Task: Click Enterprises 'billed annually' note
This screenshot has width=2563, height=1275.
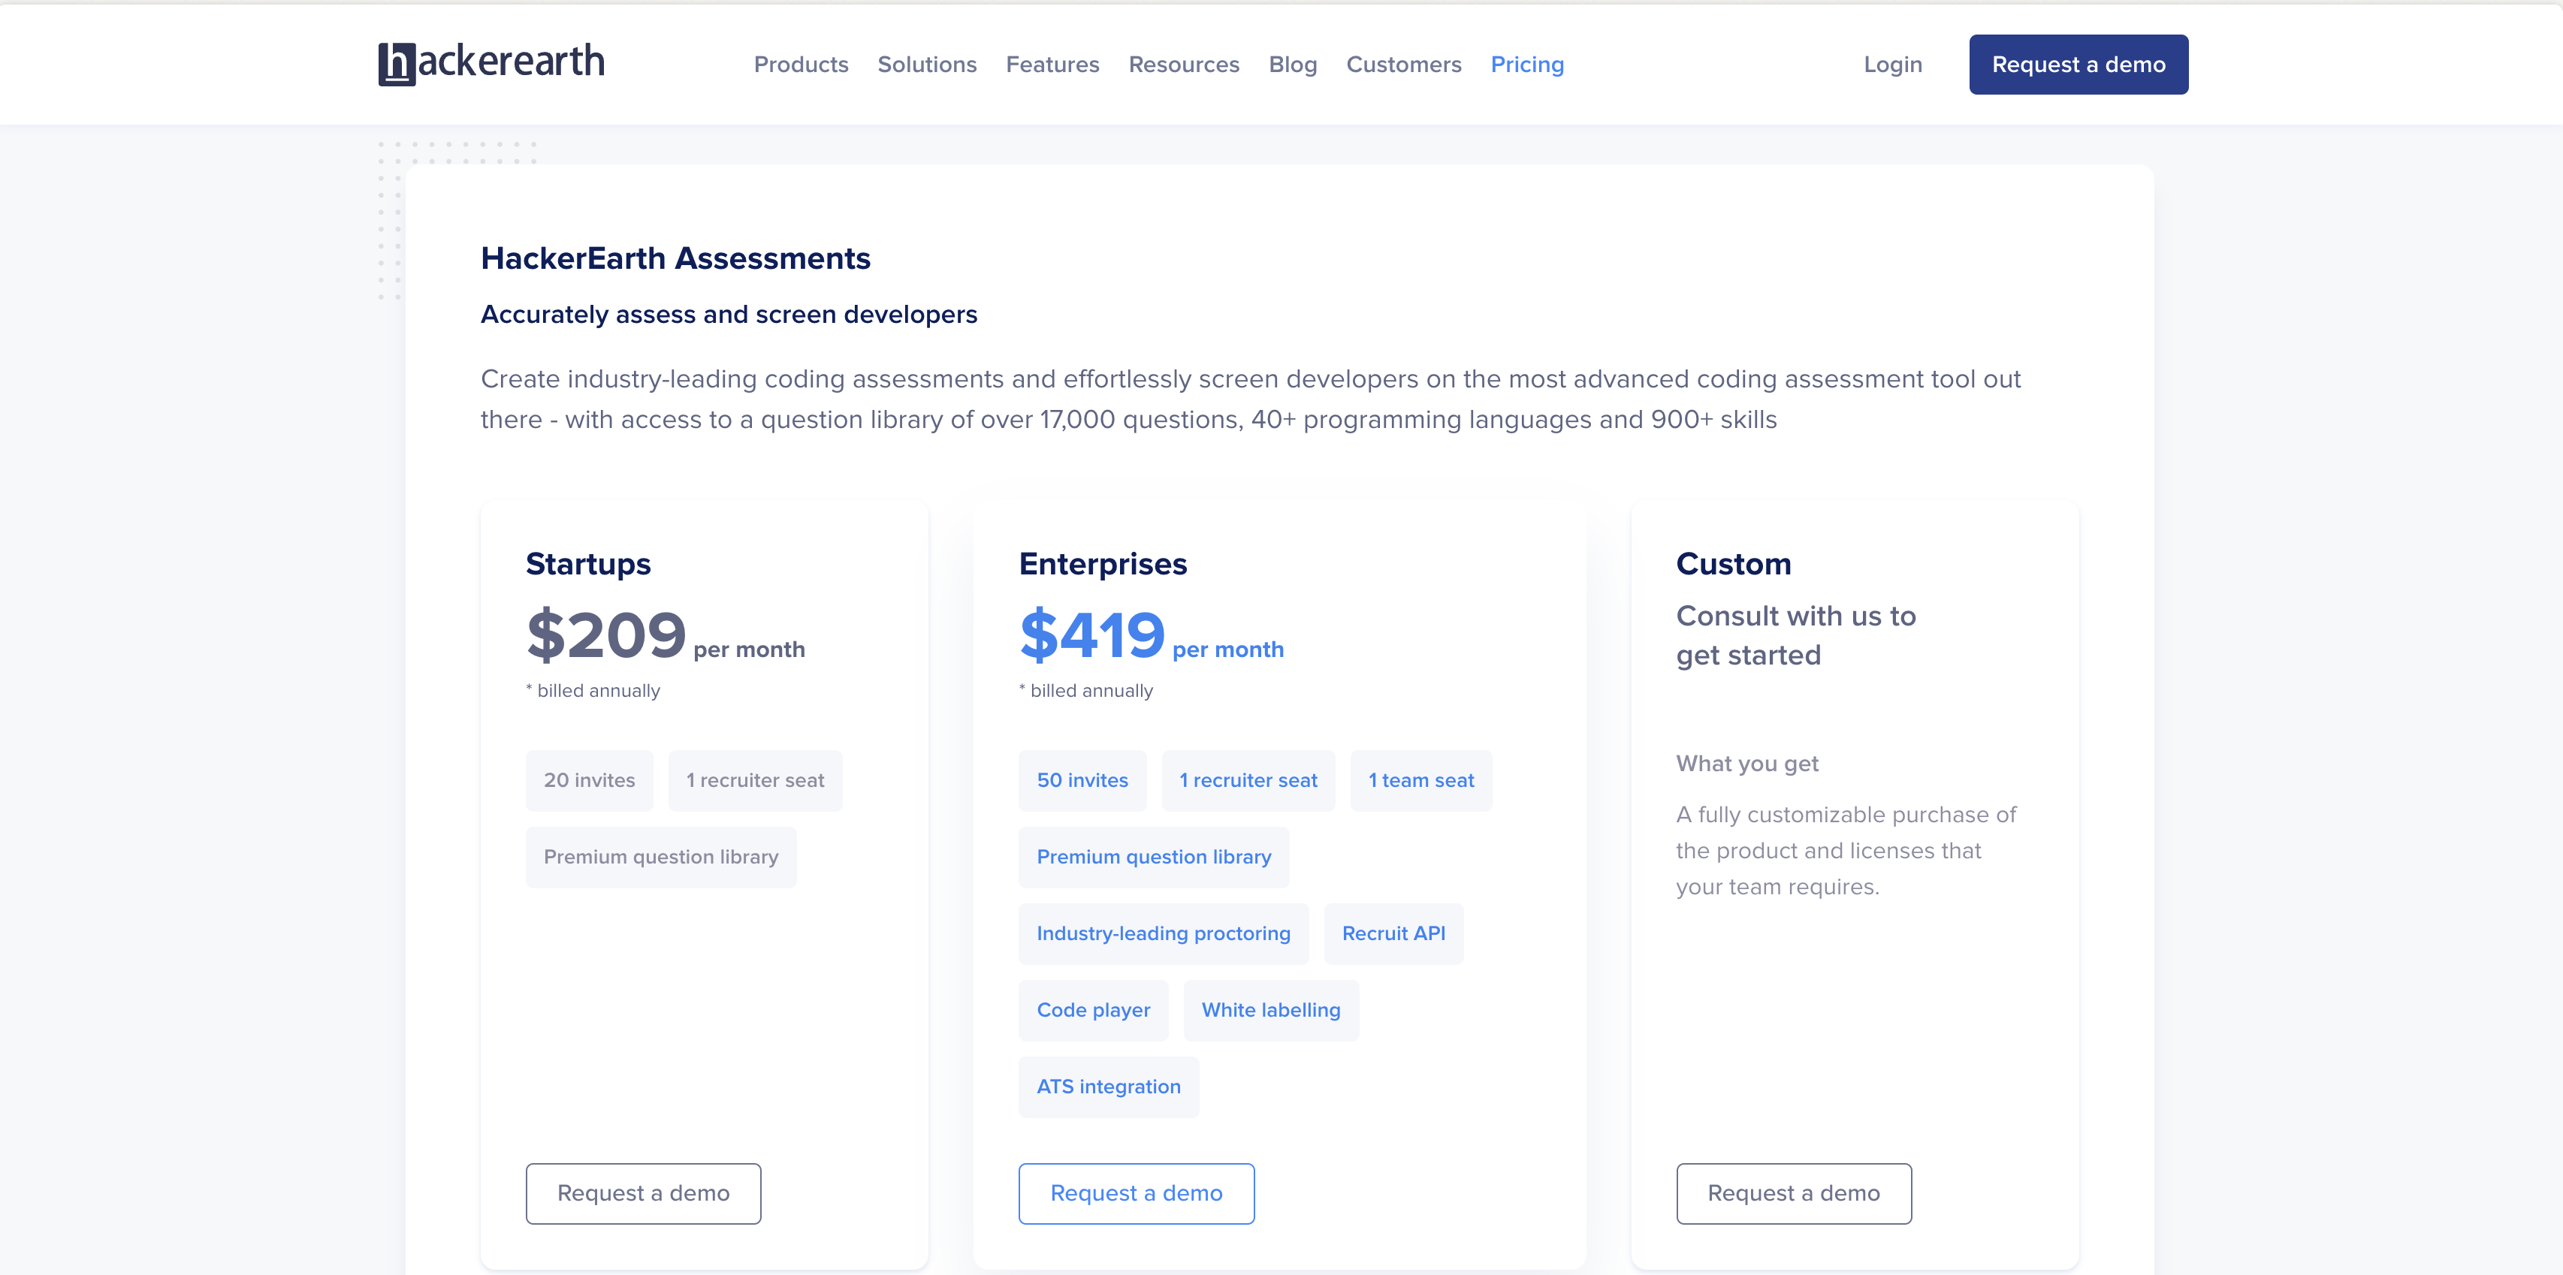Action: pyautogui.click(x=1085, y=690)
